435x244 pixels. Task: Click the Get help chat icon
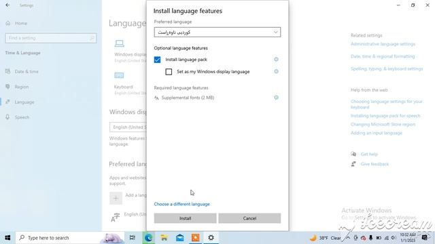[x=353, y=154]
